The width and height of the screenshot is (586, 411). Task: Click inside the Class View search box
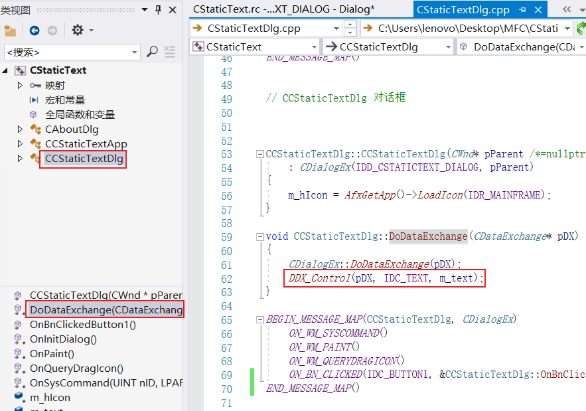click(x=66, y=52)
